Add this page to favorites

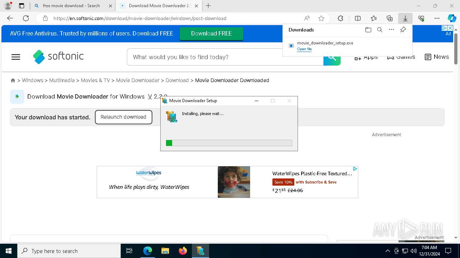click(321, 18)
